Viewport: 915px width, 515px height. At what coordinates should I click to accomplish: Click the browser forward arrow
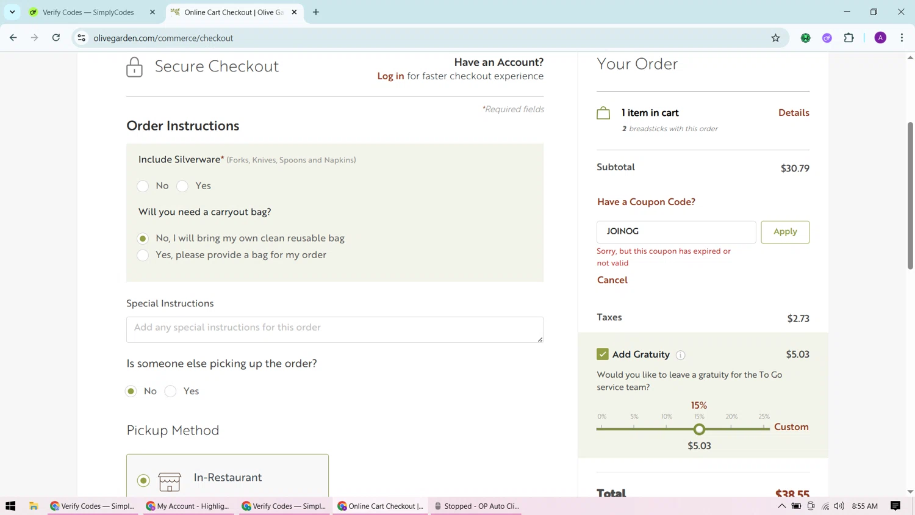[35, 38]
